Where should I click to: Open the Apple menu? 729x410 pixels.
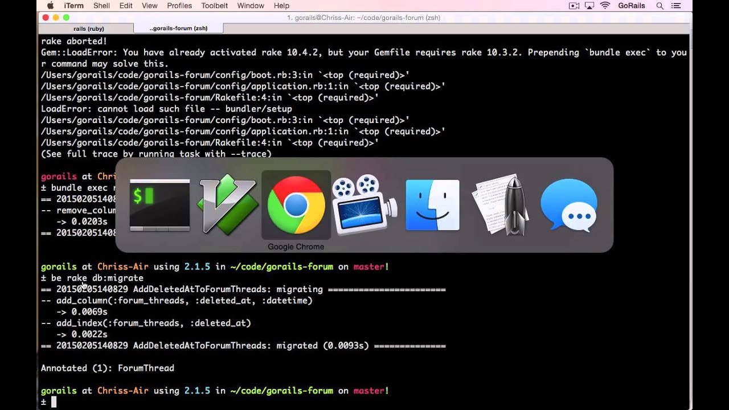[x=50, y=6]
